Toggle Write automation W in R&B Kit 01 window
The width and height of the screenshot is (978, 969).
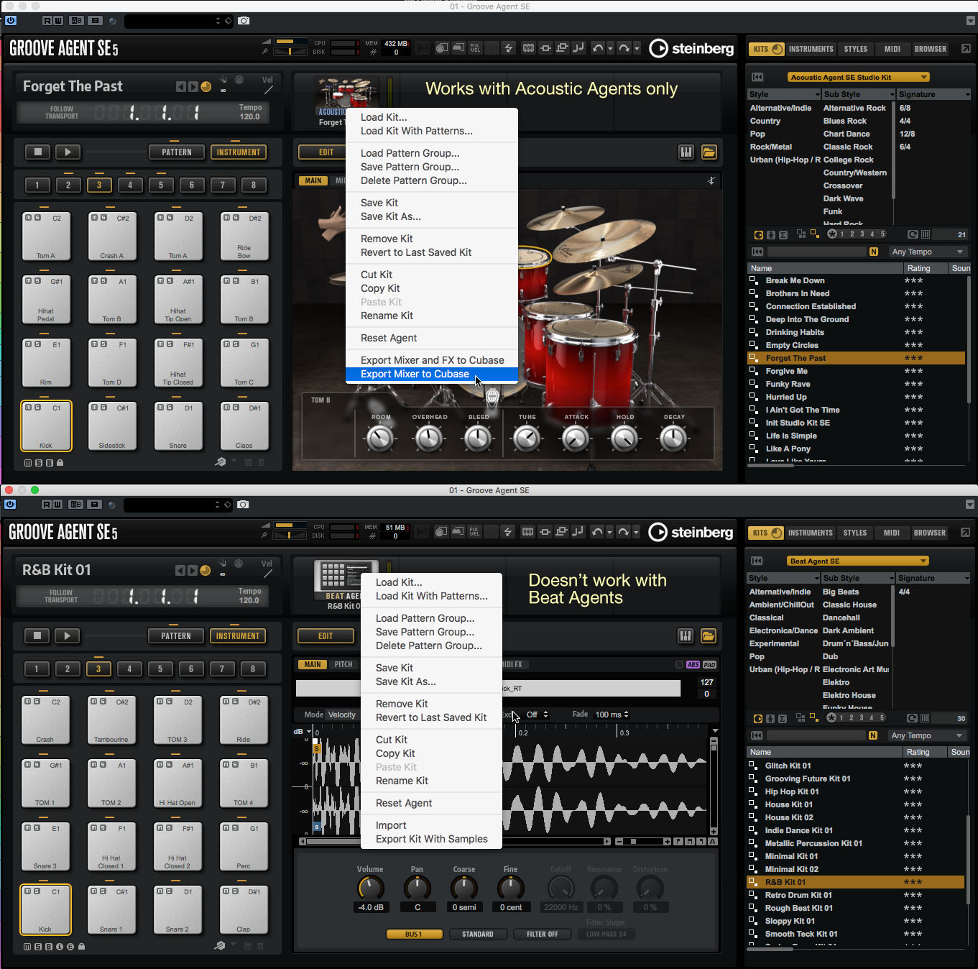(x=57, y=505)
